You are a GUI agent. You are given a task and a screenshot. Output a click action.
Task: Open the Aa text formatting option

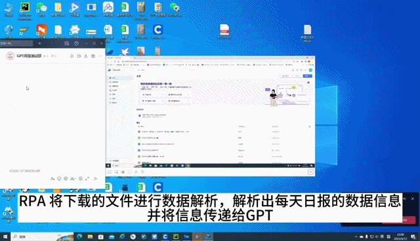[x=52, y=179]
